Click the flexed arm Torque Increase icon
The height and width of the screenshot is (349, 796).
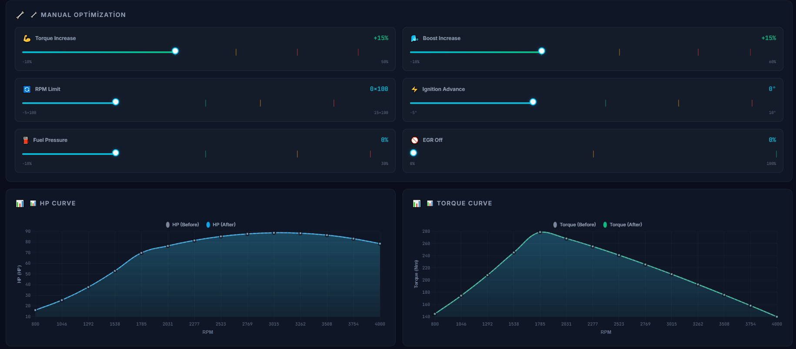[x=27, y=38]
